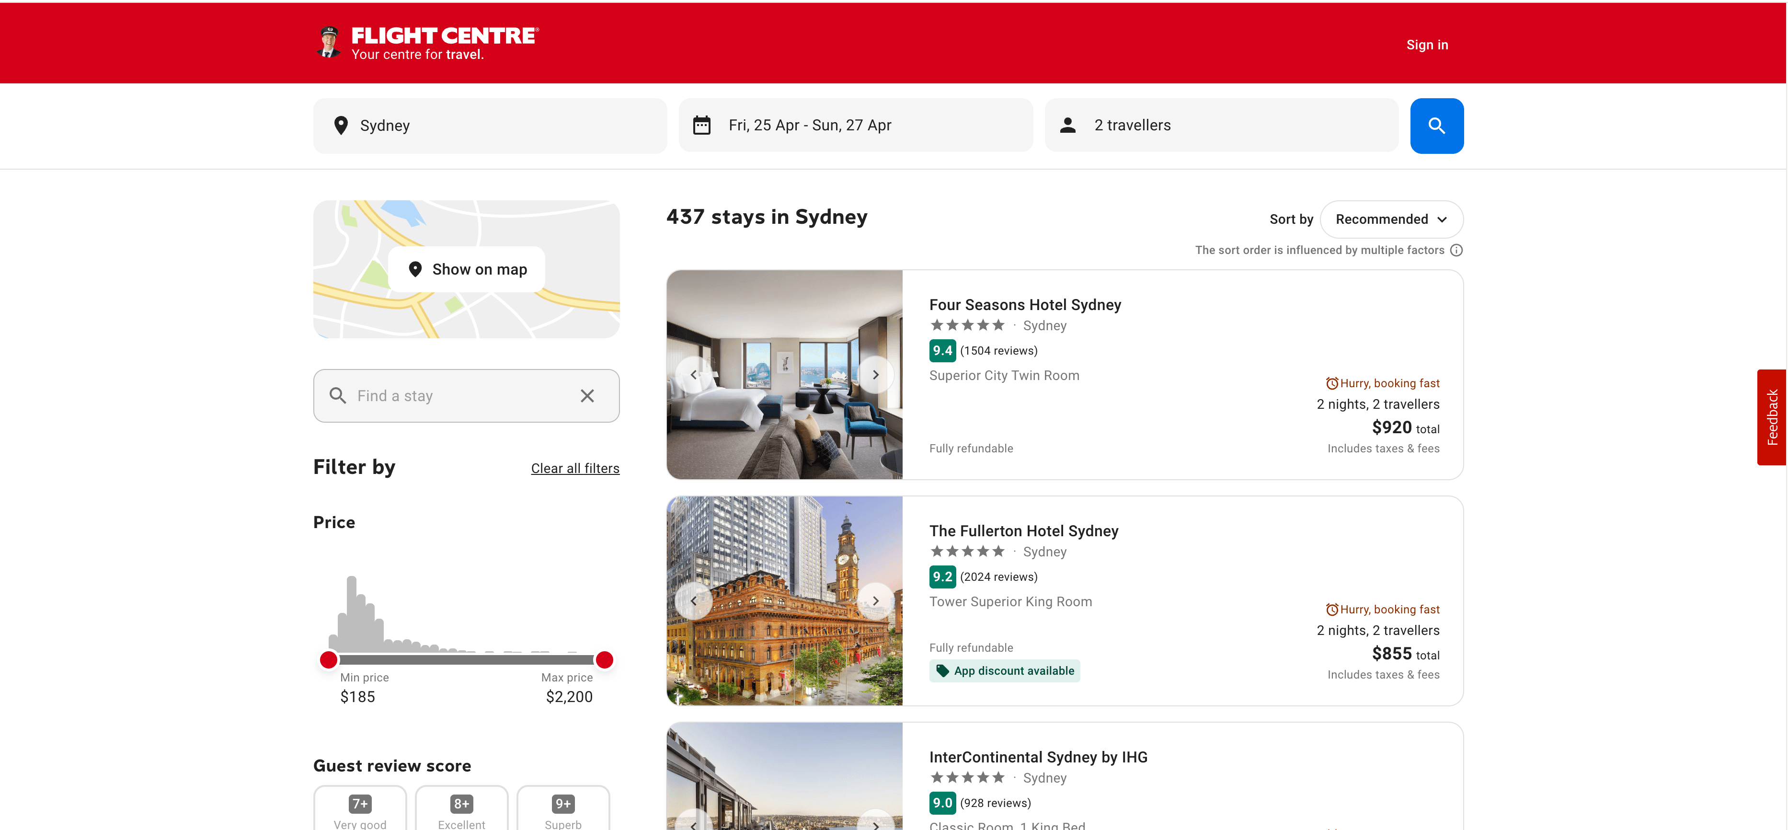Previous photo arrow on Four Seasons image
This screenshot has width=1788, height=830.
pos(693,375)
